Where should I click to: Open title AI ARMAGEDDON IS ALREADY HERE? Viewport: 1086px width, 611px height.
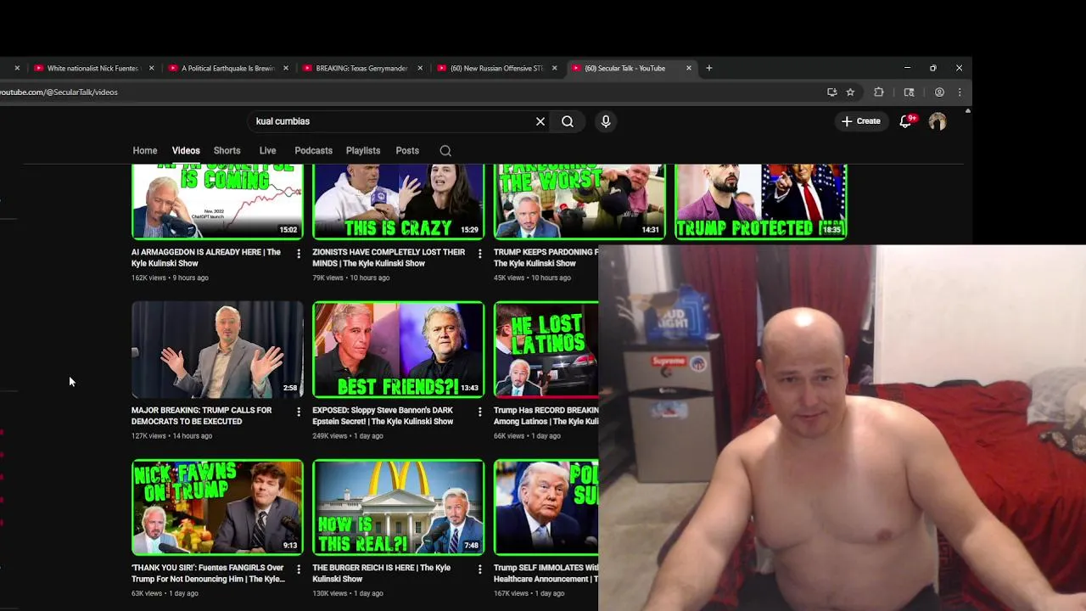click(x=206, y=258)
